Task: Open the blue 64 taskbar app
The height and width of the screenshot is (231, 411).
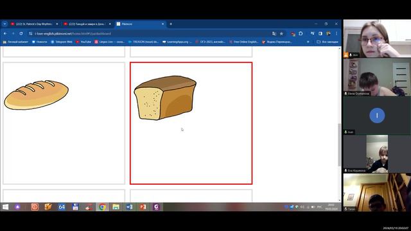Action: pyautogui.click(x=62, y=207)
